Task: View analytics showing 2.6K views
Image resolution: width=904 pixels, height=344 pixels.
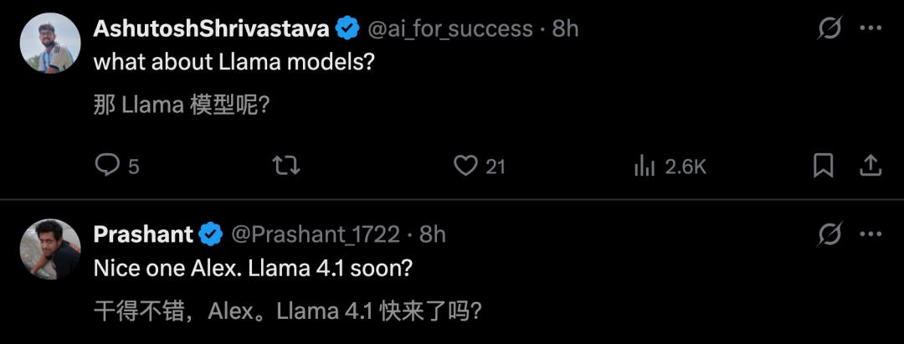Action: click(645, 166)
